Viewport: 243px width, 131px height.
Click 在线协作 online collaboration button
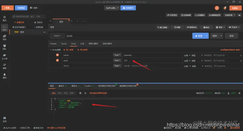pyautogui.click(x=128, y=8)
